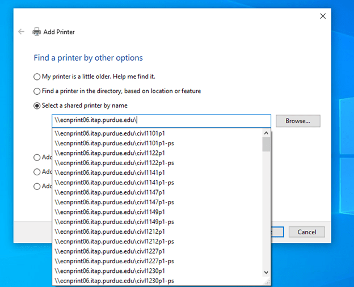The image size is (354, 287).
Task: Select autocomplete entry civl1147p1-ps
Action: [x=157, y=202]
